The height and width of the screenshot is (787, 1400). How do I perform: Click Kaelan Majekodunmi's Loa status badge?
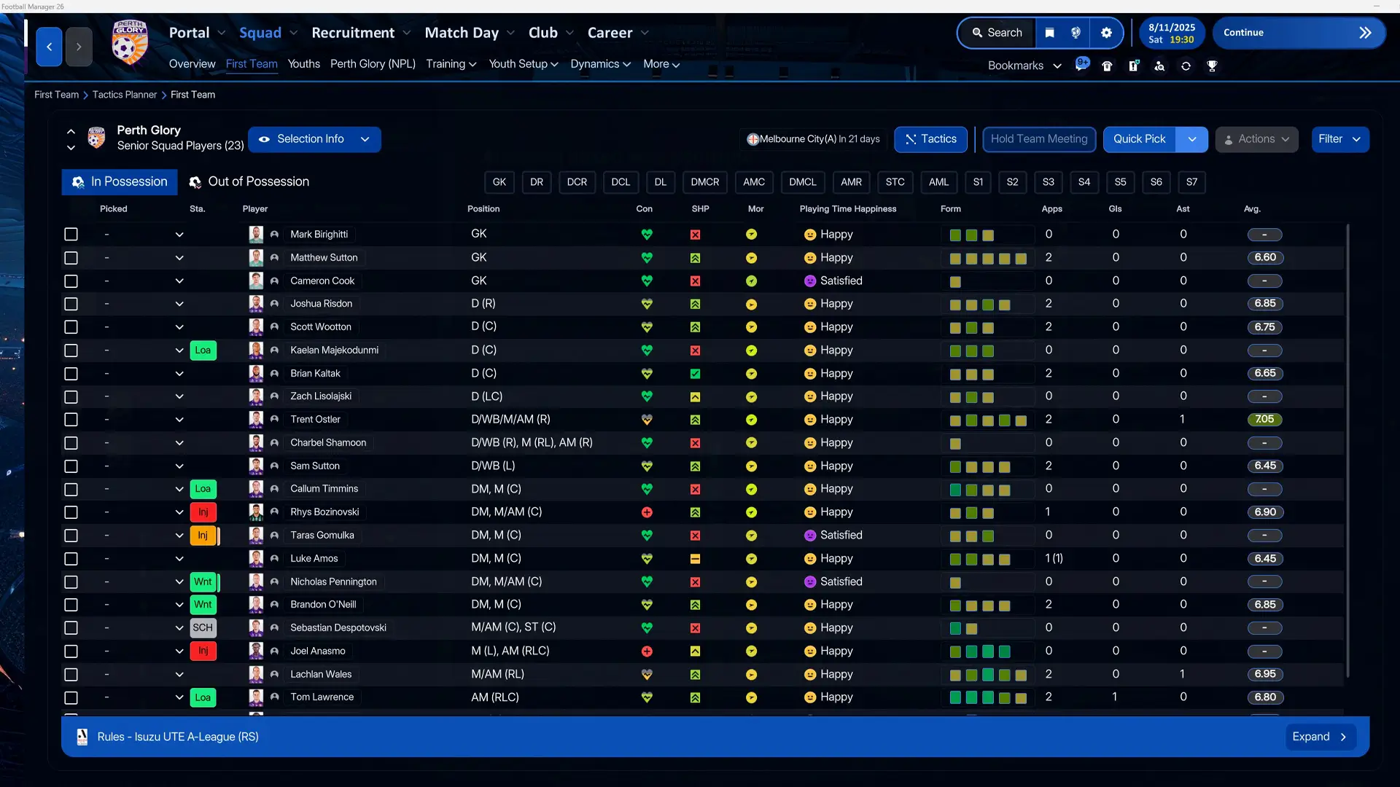click(x=203, y=351)
